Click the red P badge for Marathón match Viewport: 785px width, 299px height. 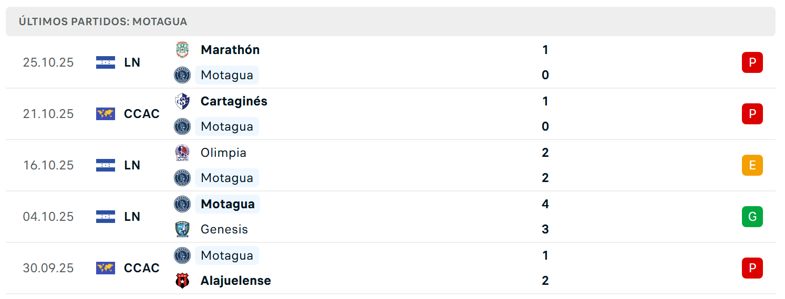pyautogui.click(x=752, y=62)
